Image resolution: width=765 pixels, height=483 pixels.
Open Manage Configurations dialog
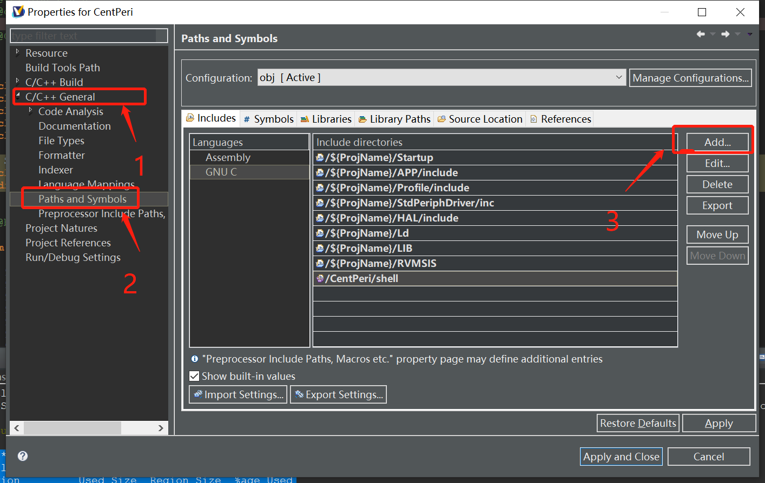(x=690, y=77)
